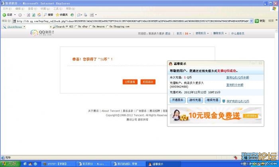Open 收藏夹 favorites button
279x167 pixels.
(x=62, y=15)
